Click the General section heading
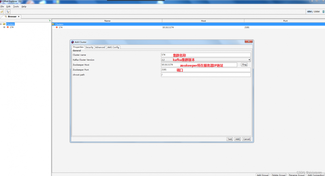Image resolution: width=325 pixels, height=176 pixels. click(x=77, y=51)
